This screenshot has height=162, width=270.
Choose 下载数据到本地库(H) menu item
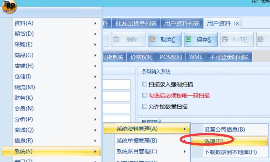pyautogui.click(x=230, y=152)
